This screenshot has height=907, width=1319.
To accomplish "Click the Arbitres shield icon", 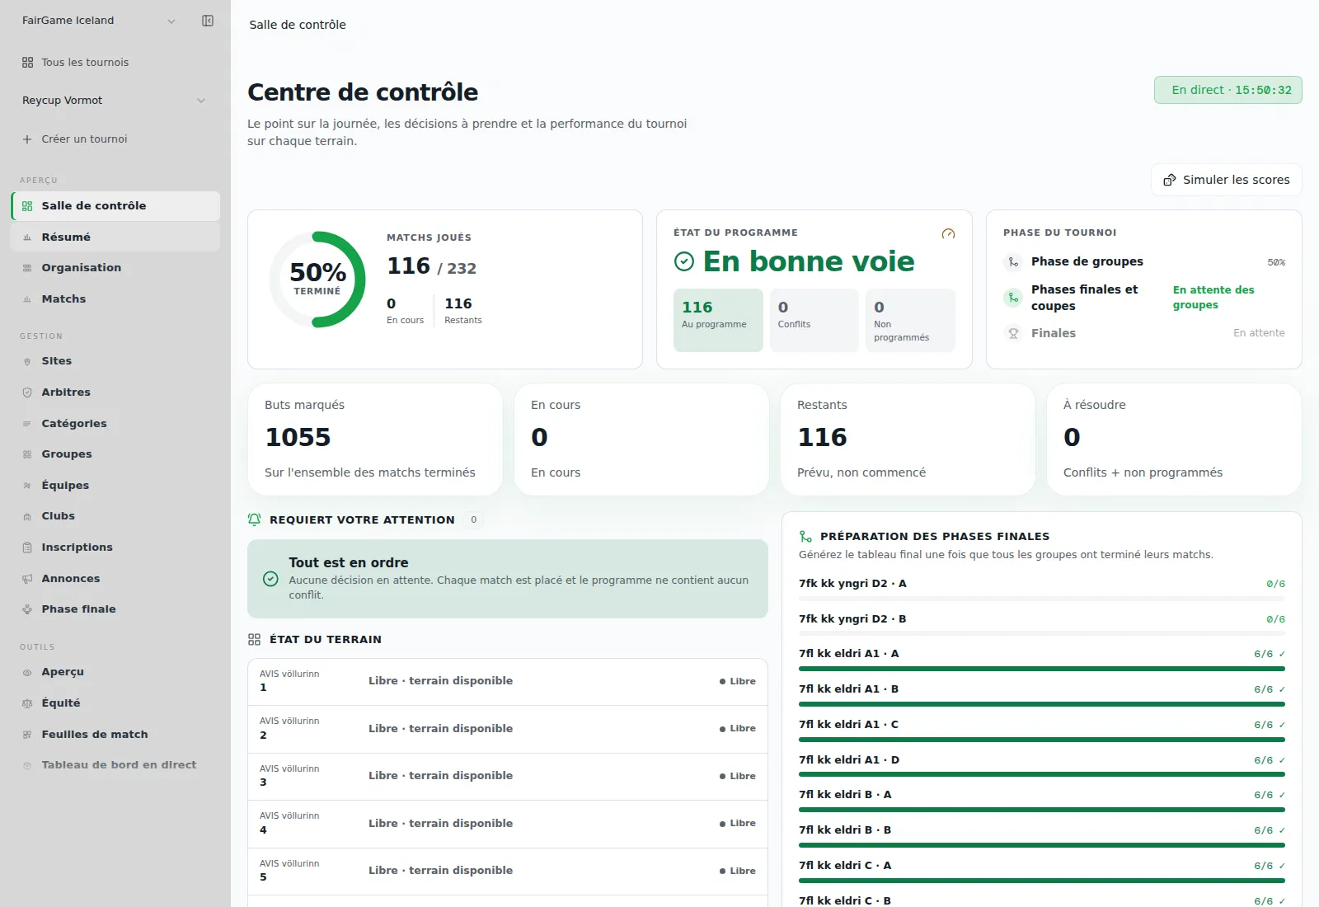I will (x=27, y=392).
